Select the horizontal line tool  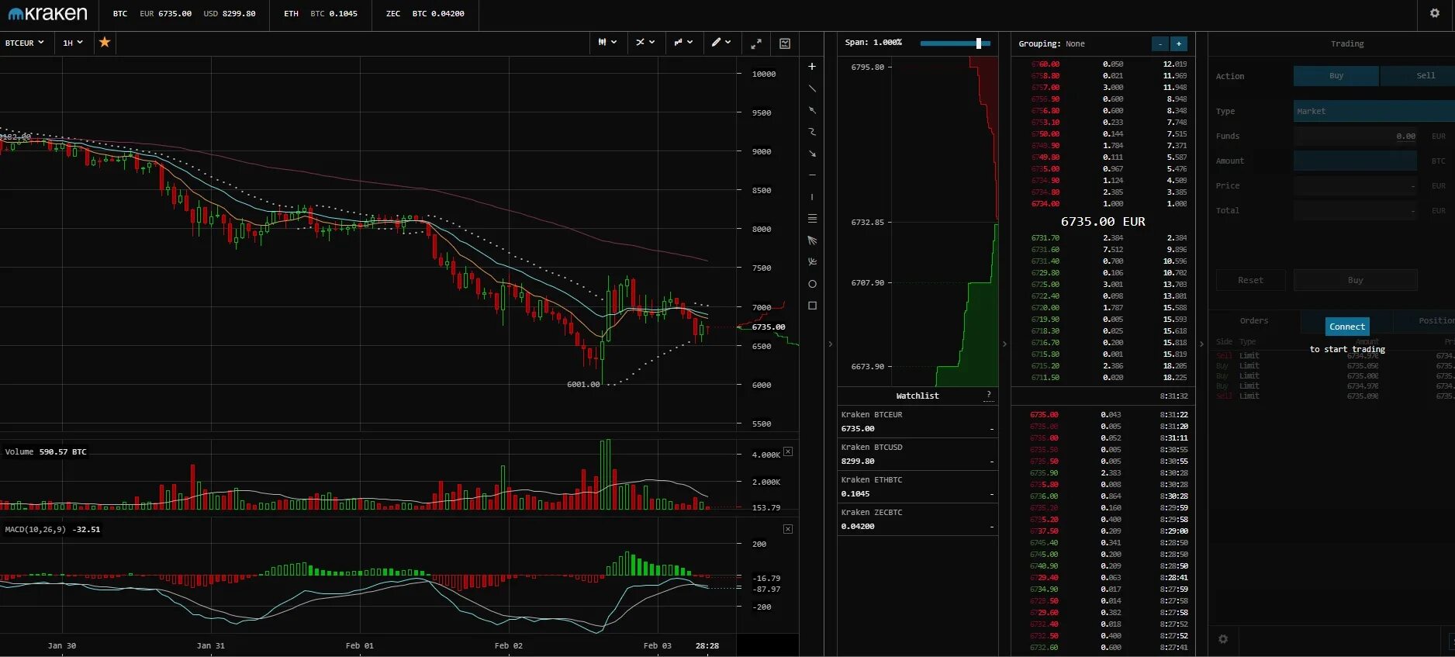point(812,175)
